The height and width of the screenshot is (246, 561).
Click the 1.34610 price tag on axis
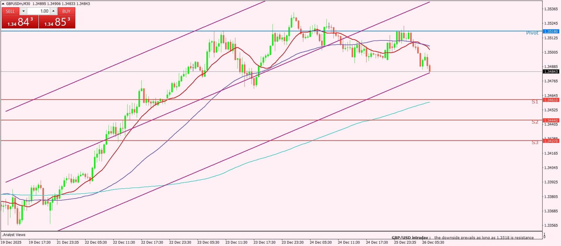coord(551,100)
